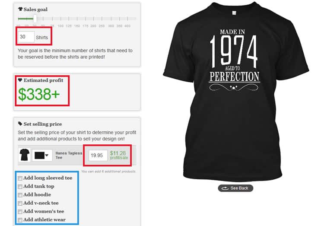The image size is (324, 226).
Task: Tick the Add hoodie checkbox
Action: (x=20, y=195)
